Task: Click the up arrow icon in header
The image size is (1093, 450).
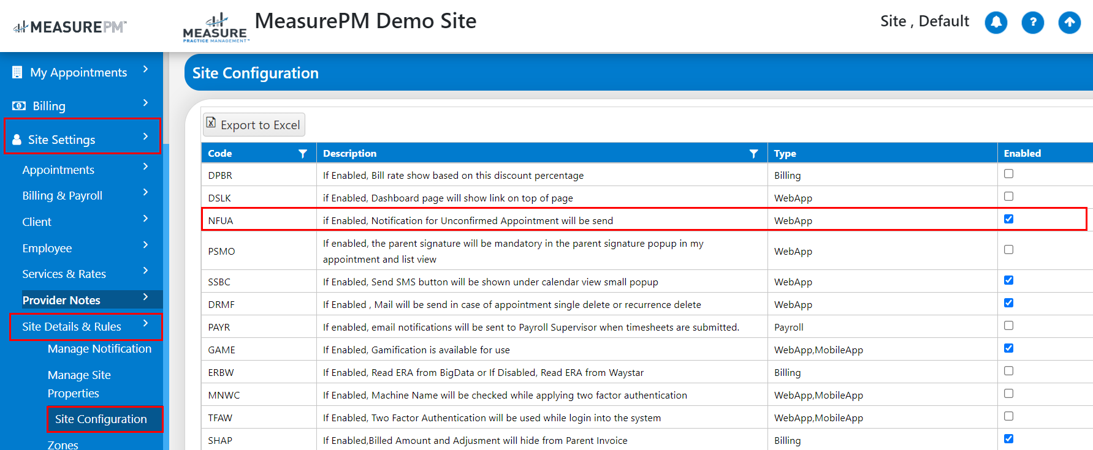Action: click(1070, 23)
